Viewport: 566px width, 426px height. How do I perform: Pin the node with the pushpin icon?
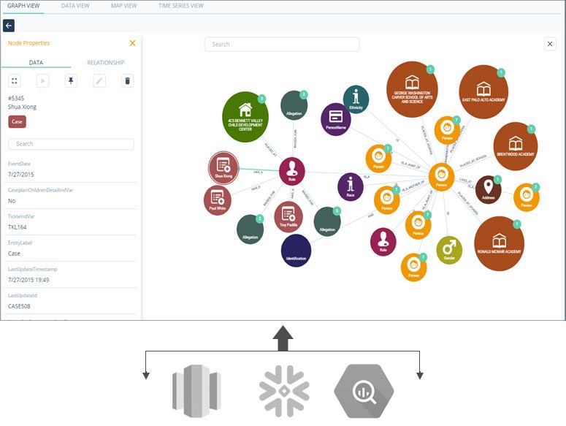[x=71, y=81]
